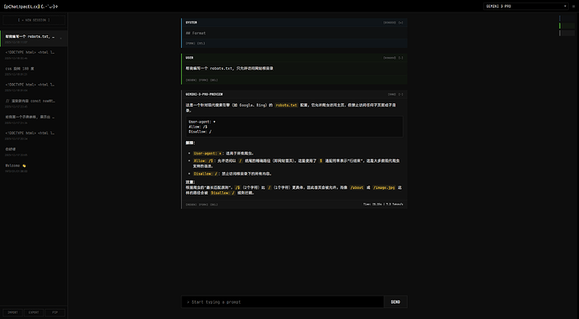Click [DEL] under the Gemini response
The width and height of the screenshot is (579, 319).
[214, 205]
